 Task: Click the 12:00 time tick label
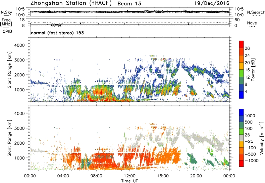tap(130, 176)
